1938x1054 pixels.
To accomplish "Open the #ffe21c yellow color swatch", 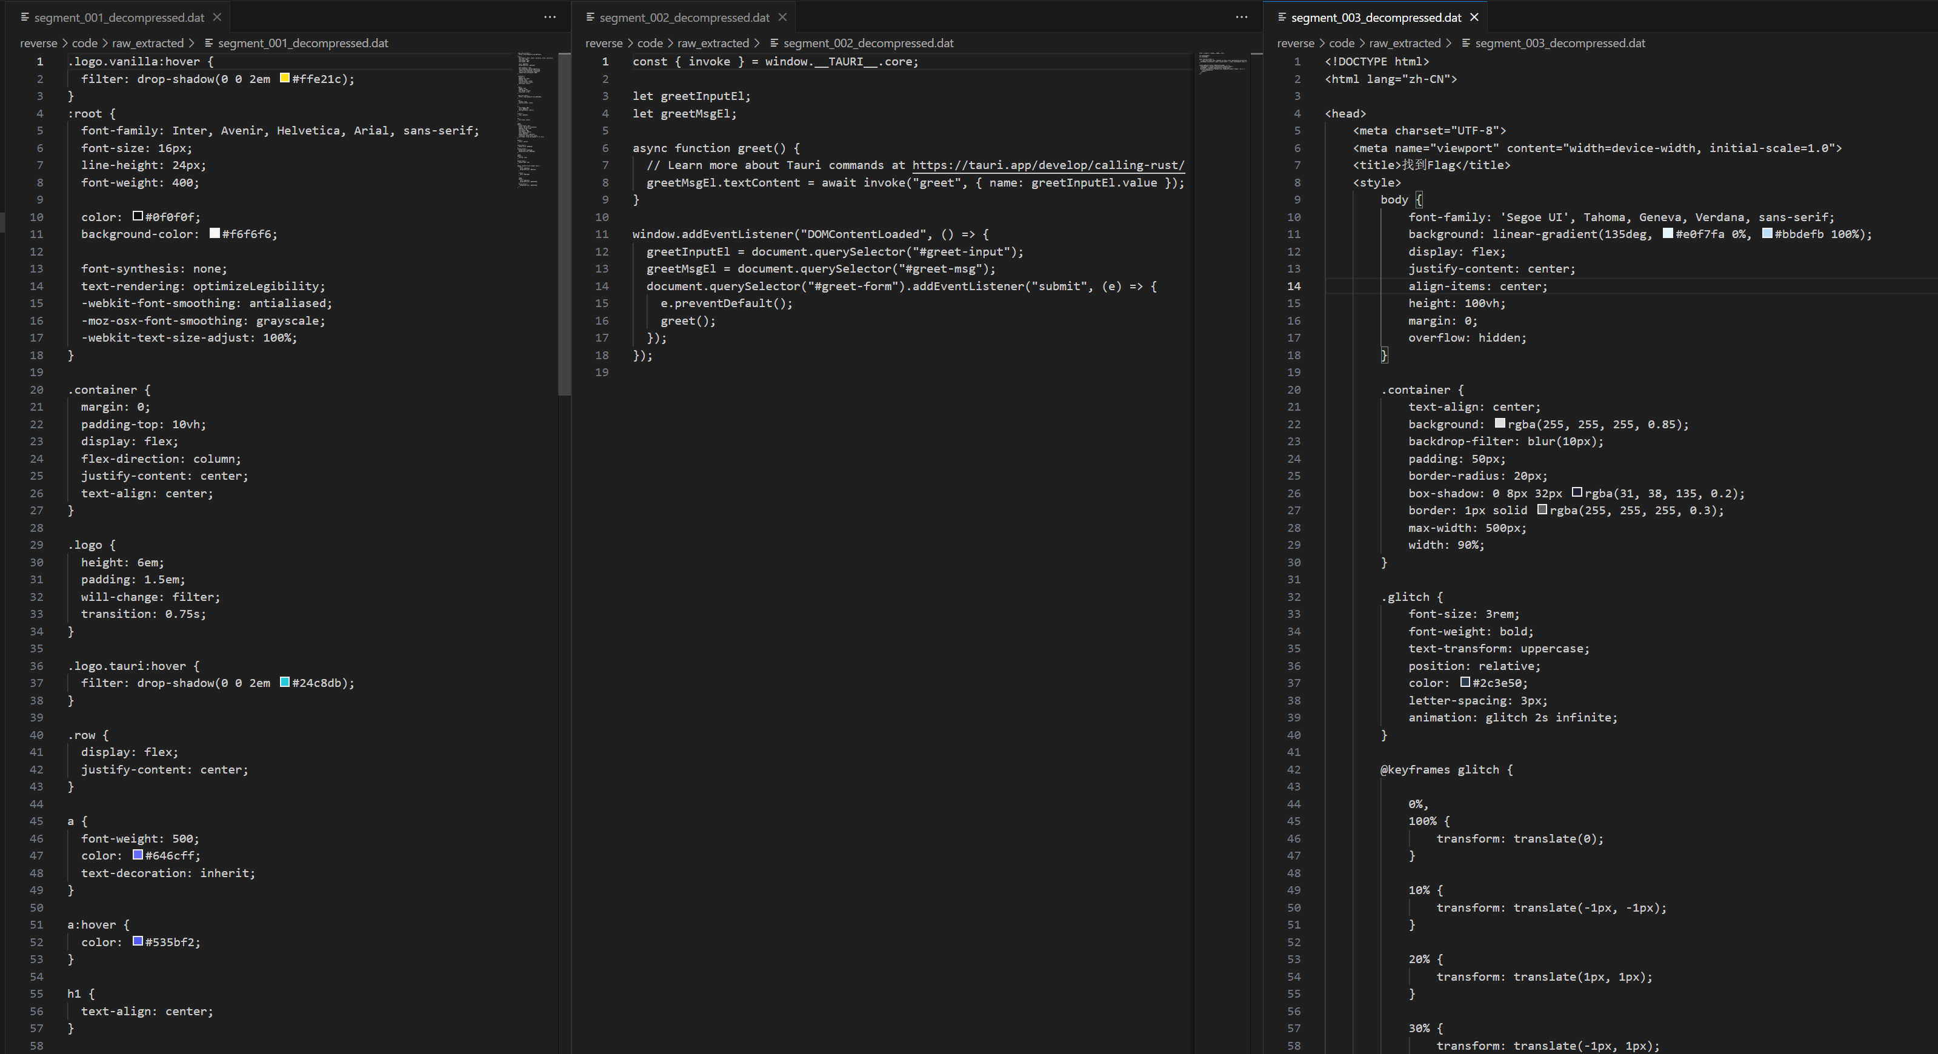I will coord(284,78).
